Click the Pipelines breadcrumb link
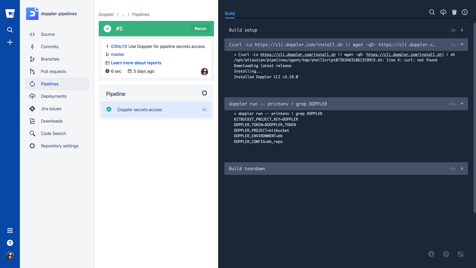The height and width of the screenshot is (268, 476). click(141, 14)
